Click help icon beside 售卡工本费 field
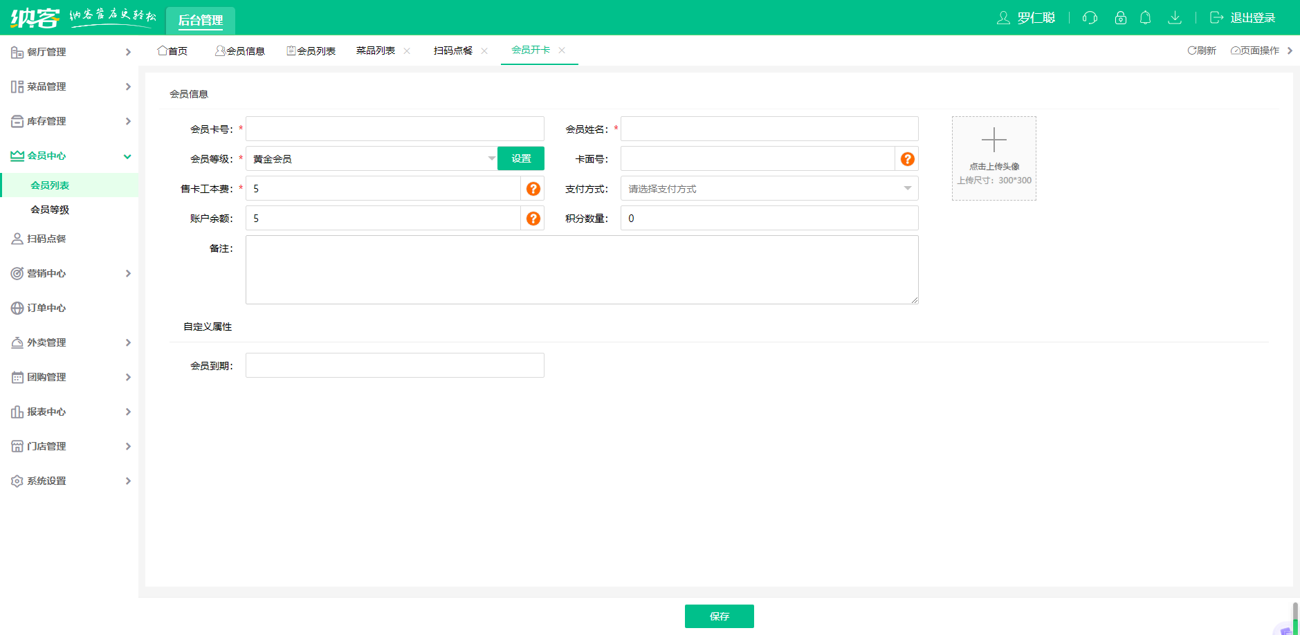This screenshot has width=1300, height=635. [x=533, y=189]
